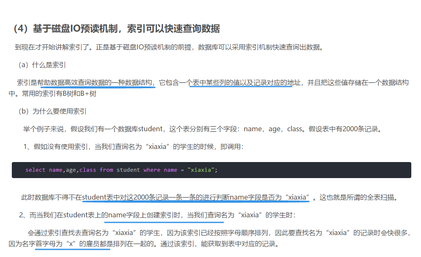Click line "2、而当我们在student表上的name字段上创建索引时"
This screenshot has height=257, width=421.
click(x=157, y=215)
